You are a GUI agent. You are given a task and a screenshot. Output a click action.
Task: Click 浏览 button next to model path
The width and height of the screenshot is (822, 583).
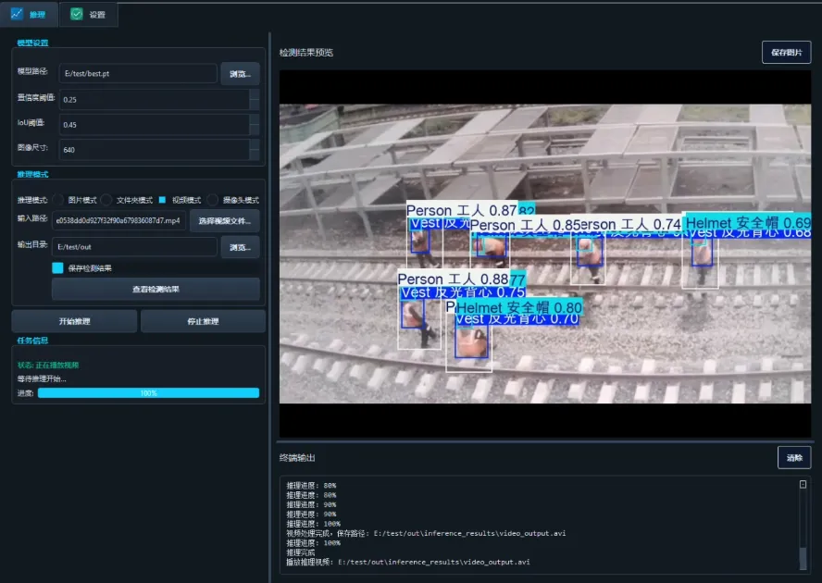coord(240,74)
